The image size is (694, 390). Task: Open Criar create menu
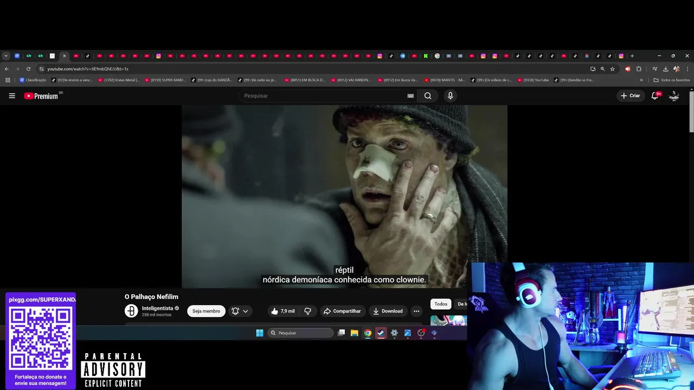coord(631,96)
